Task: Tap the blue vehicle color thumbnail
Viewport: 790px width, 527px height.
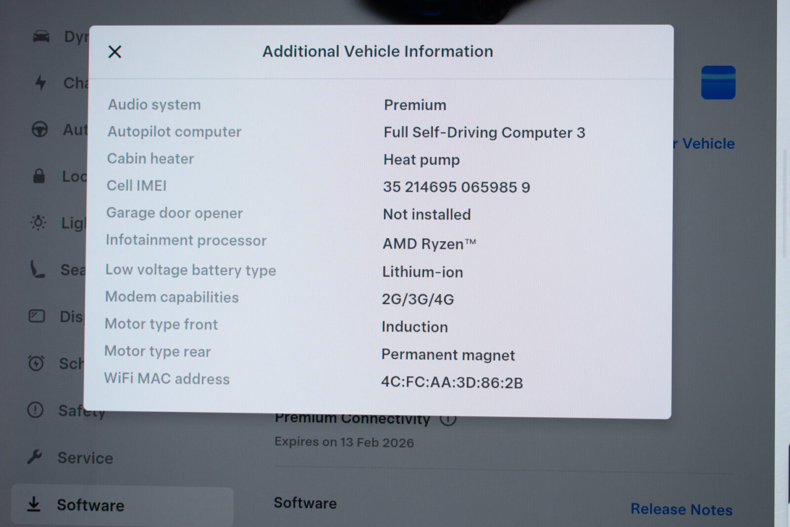Action: (718, 82)
